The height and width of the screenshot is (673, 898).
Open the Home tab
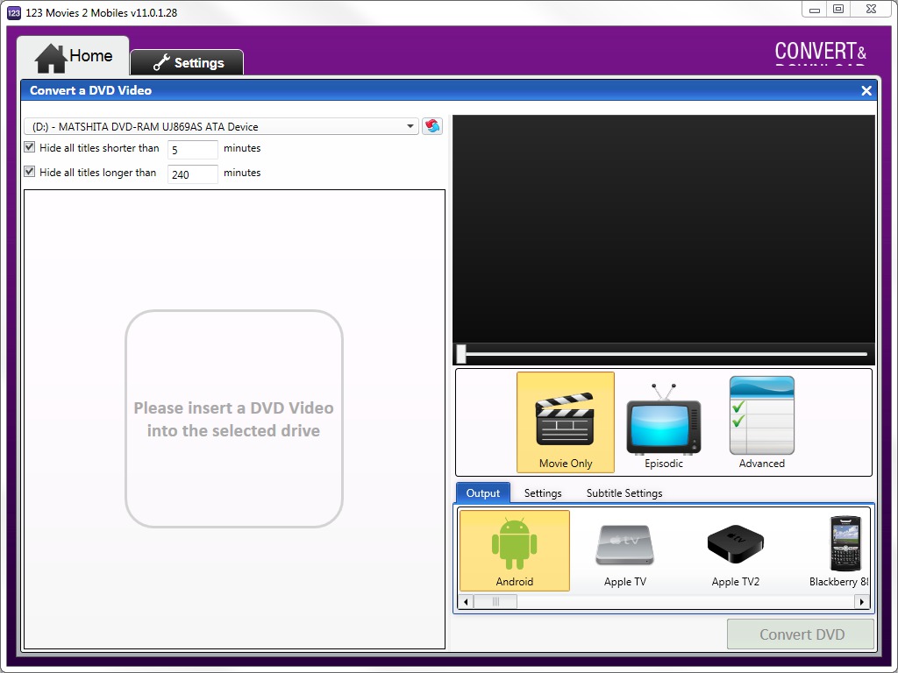(x=74, y=57)
